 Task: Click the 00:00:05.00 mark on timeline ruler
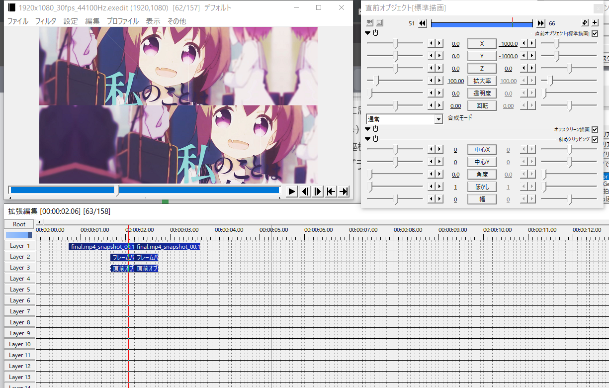click(x=274, y=230)
